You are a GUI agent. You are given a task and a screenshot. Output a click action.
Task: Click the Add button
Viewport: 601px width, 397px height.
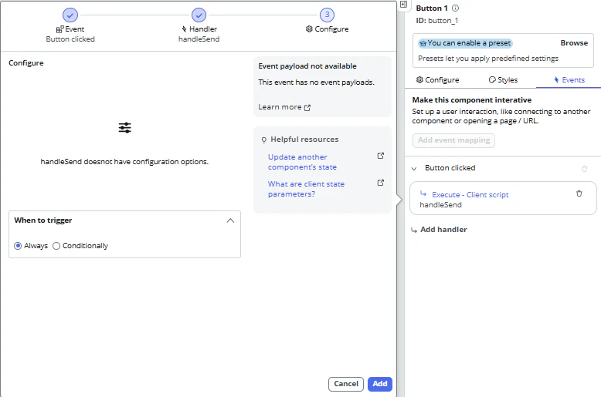(380, 384)
